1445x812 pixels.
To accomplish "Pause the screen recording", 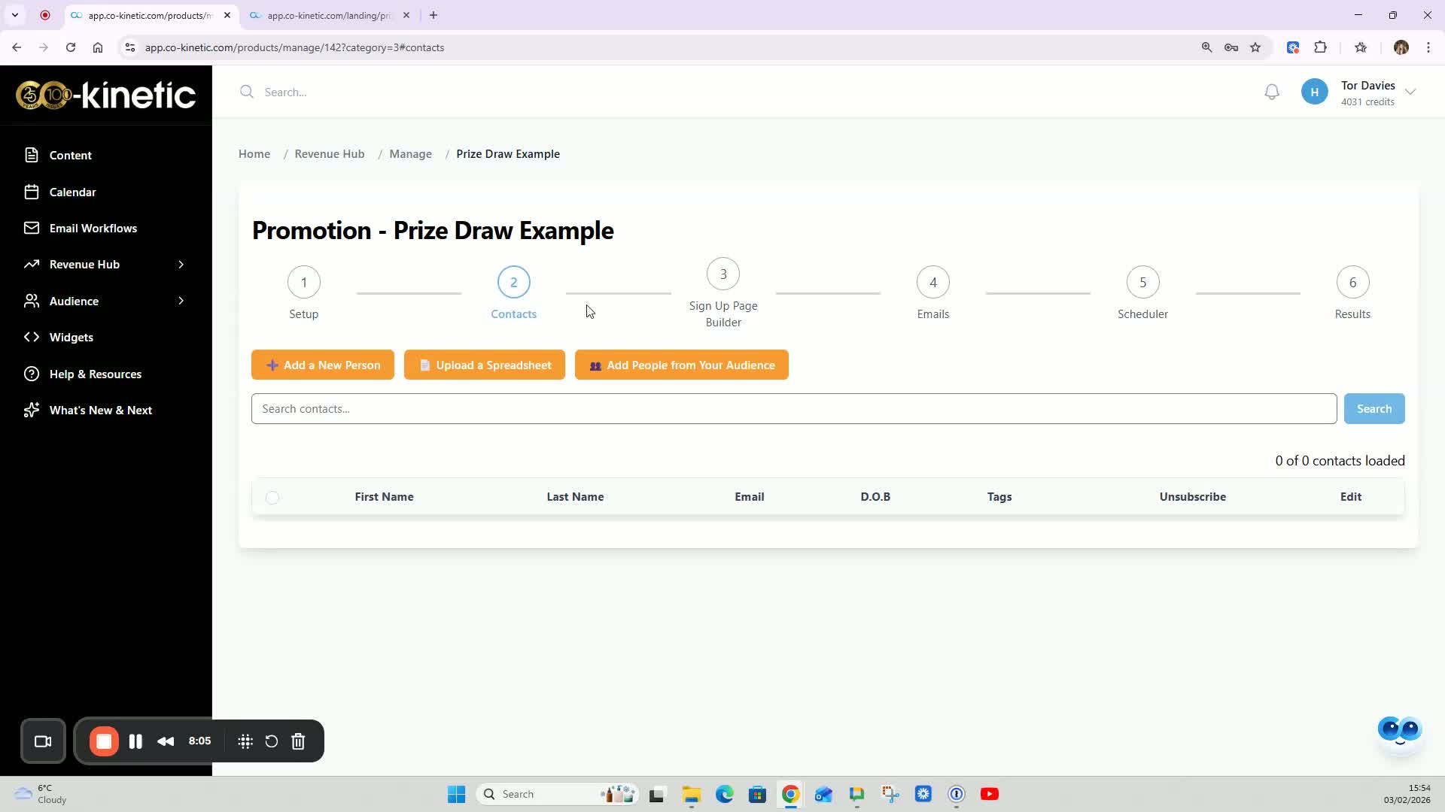I will coord(135,742).
